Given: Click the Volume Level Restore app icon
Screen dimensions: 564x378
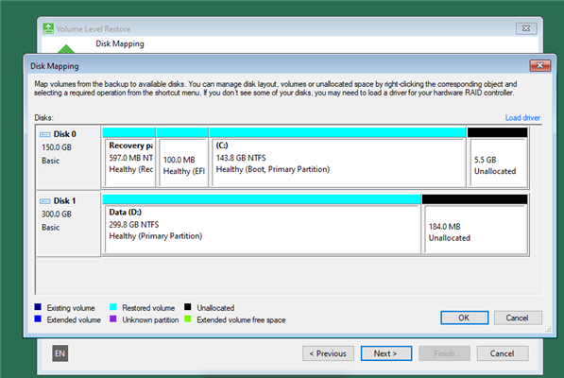Looking at the screenshot, I should pyautogui.click(x=48, y=28).
